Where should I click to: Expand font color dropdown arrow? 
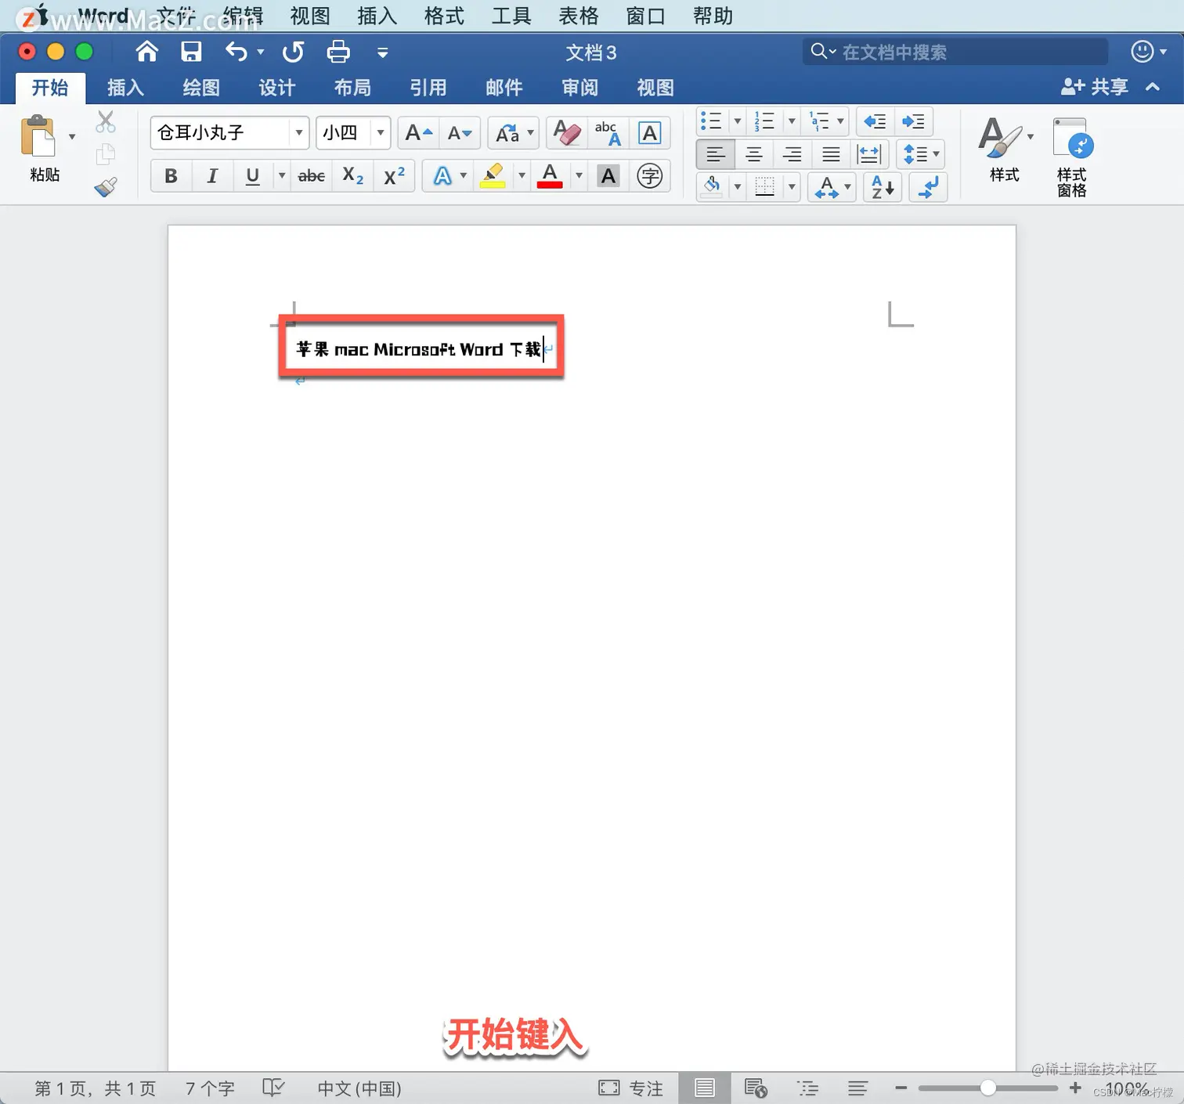(x=579, y=176)
